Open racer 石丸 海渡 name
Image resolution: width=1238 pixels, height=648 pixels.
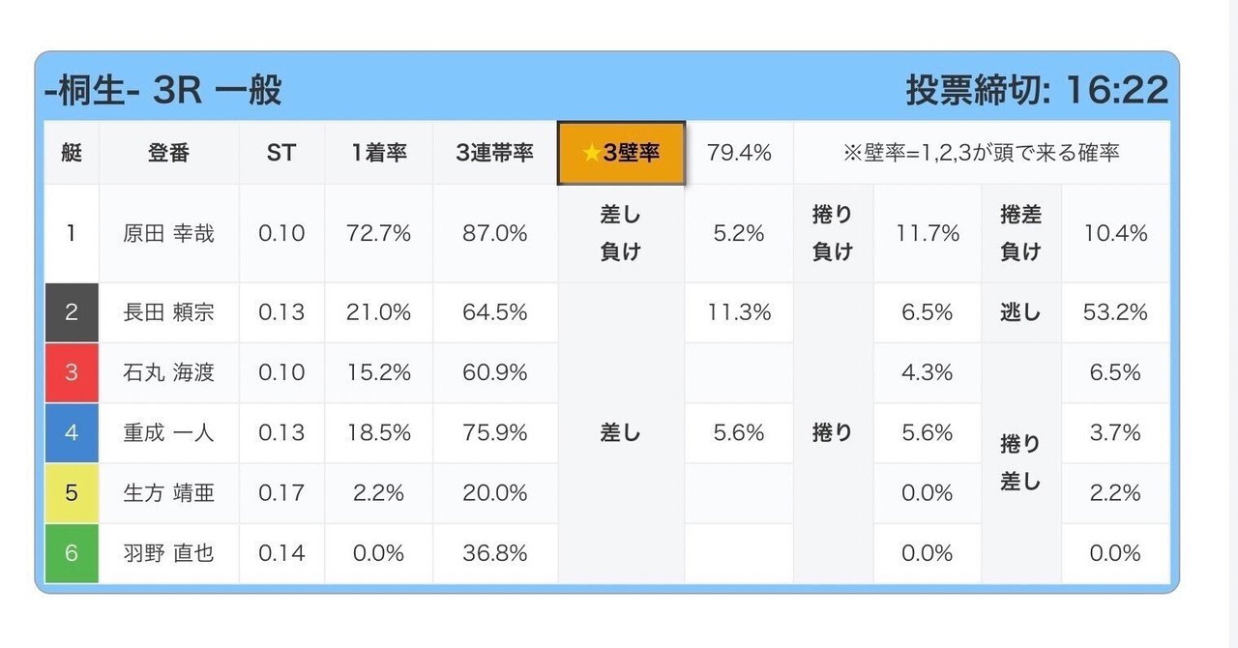point(169,372)
